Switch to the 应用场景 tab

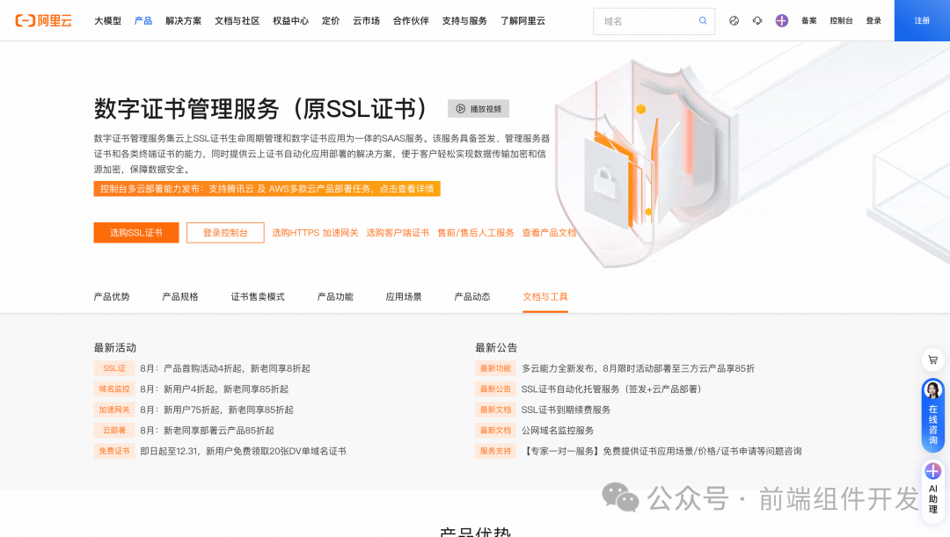click(403, 296)
